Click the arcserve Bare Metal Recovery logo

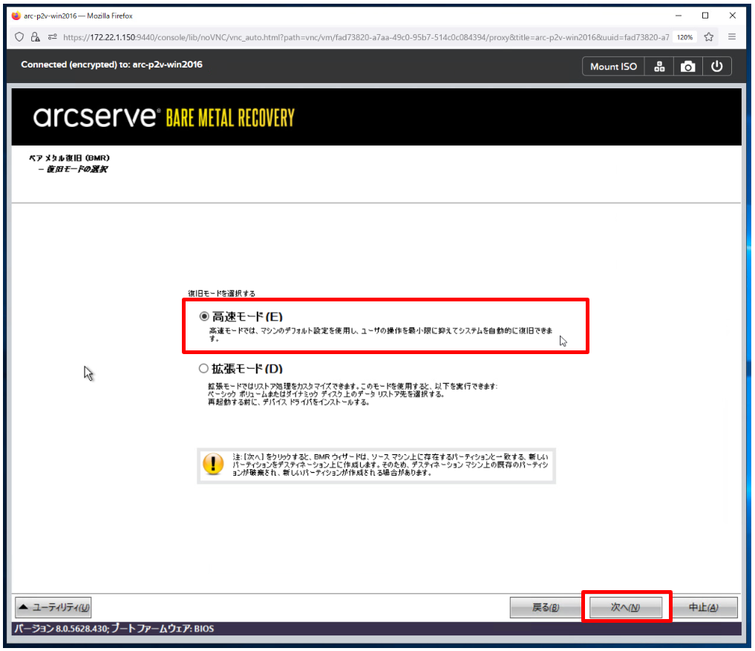click(x=164, y=117)
